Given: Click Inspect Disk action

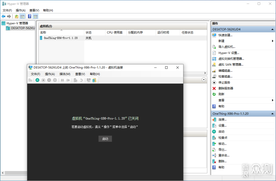Looking at the screenshot, I should point(225,77).
